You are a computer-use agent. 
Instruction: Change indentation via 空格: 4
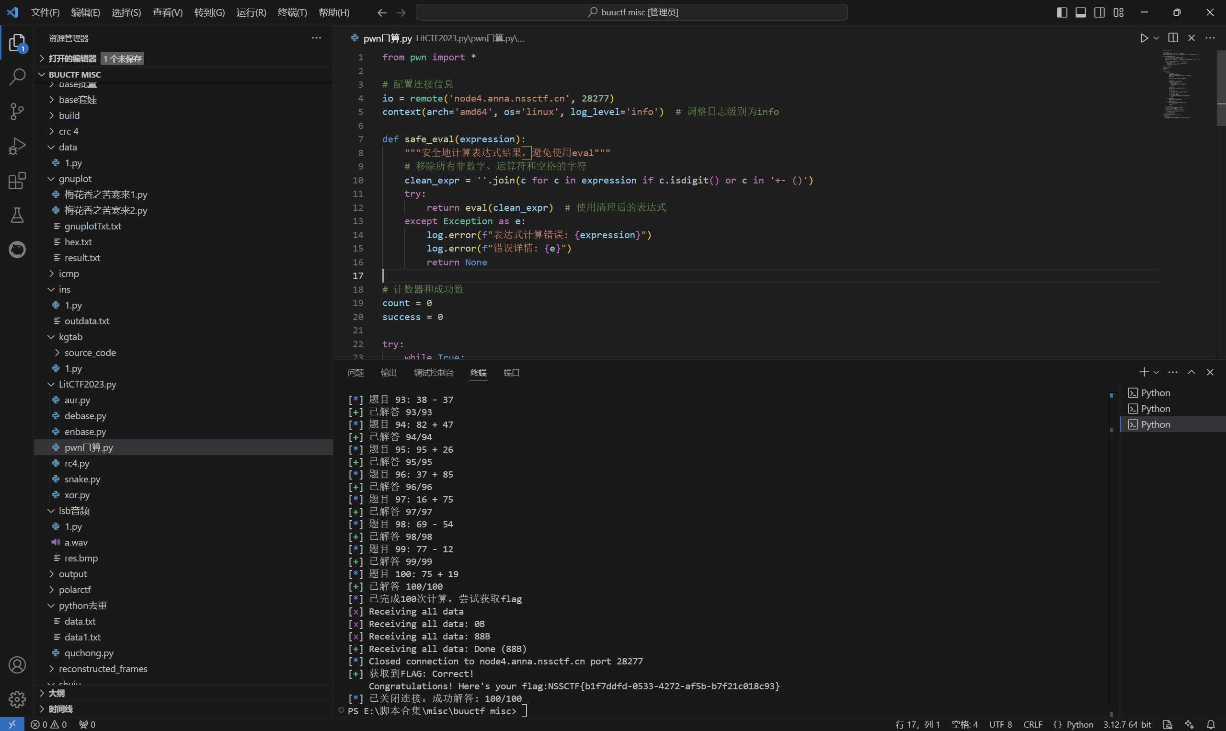(x=964, y=724)
